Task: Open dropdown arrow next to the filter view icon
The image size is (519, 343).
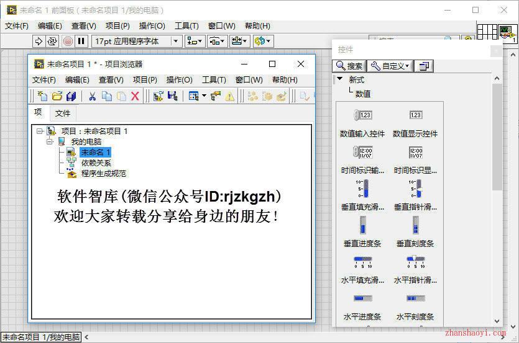Action: tap(204, 96)
